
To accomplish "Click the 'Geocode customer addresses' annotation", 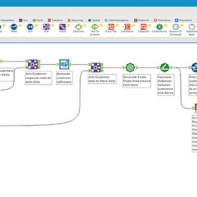I will [x=64, y=78].
